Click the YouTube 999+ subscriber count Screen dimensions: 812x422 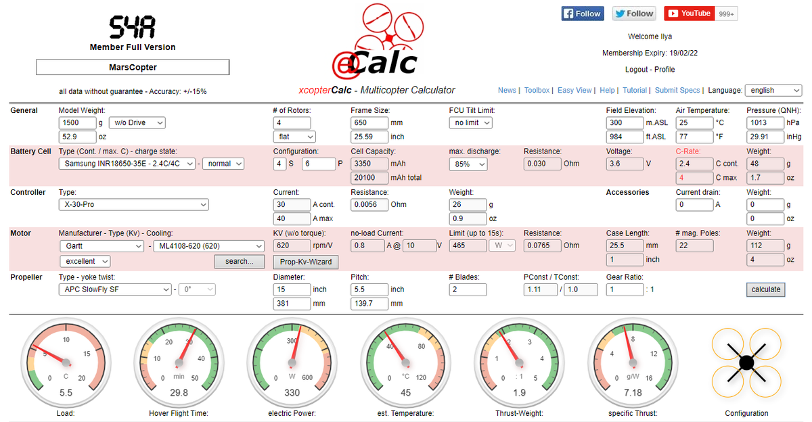[x=727, y=14]
